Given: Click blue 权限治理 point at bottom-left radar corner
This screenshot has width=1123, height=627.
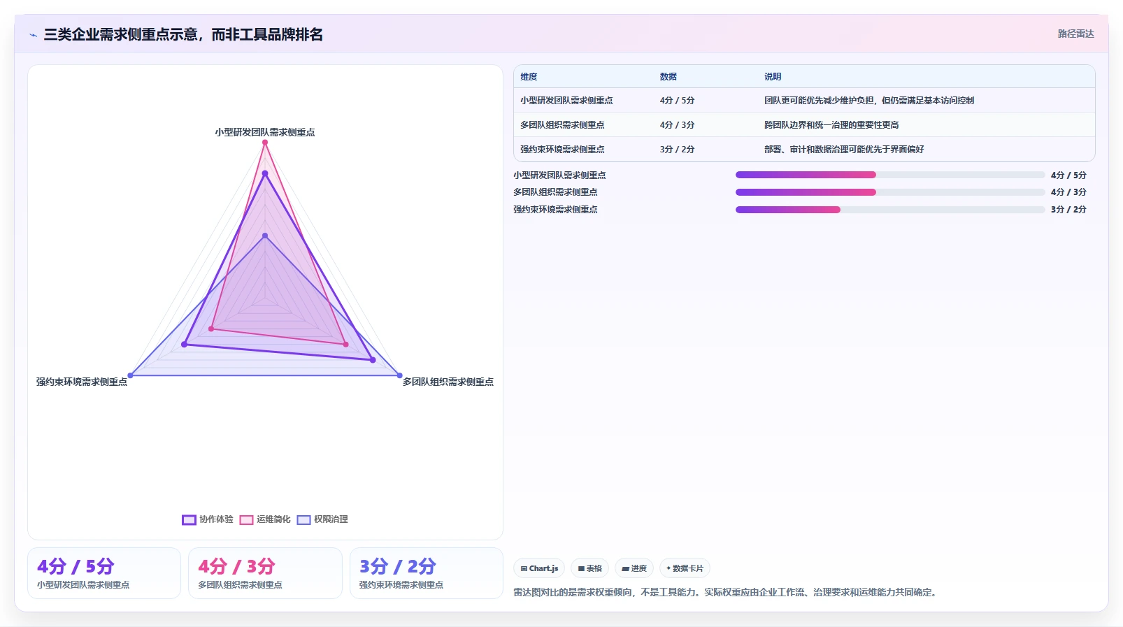Looking at the screenshot, I should tap(131, 375).
